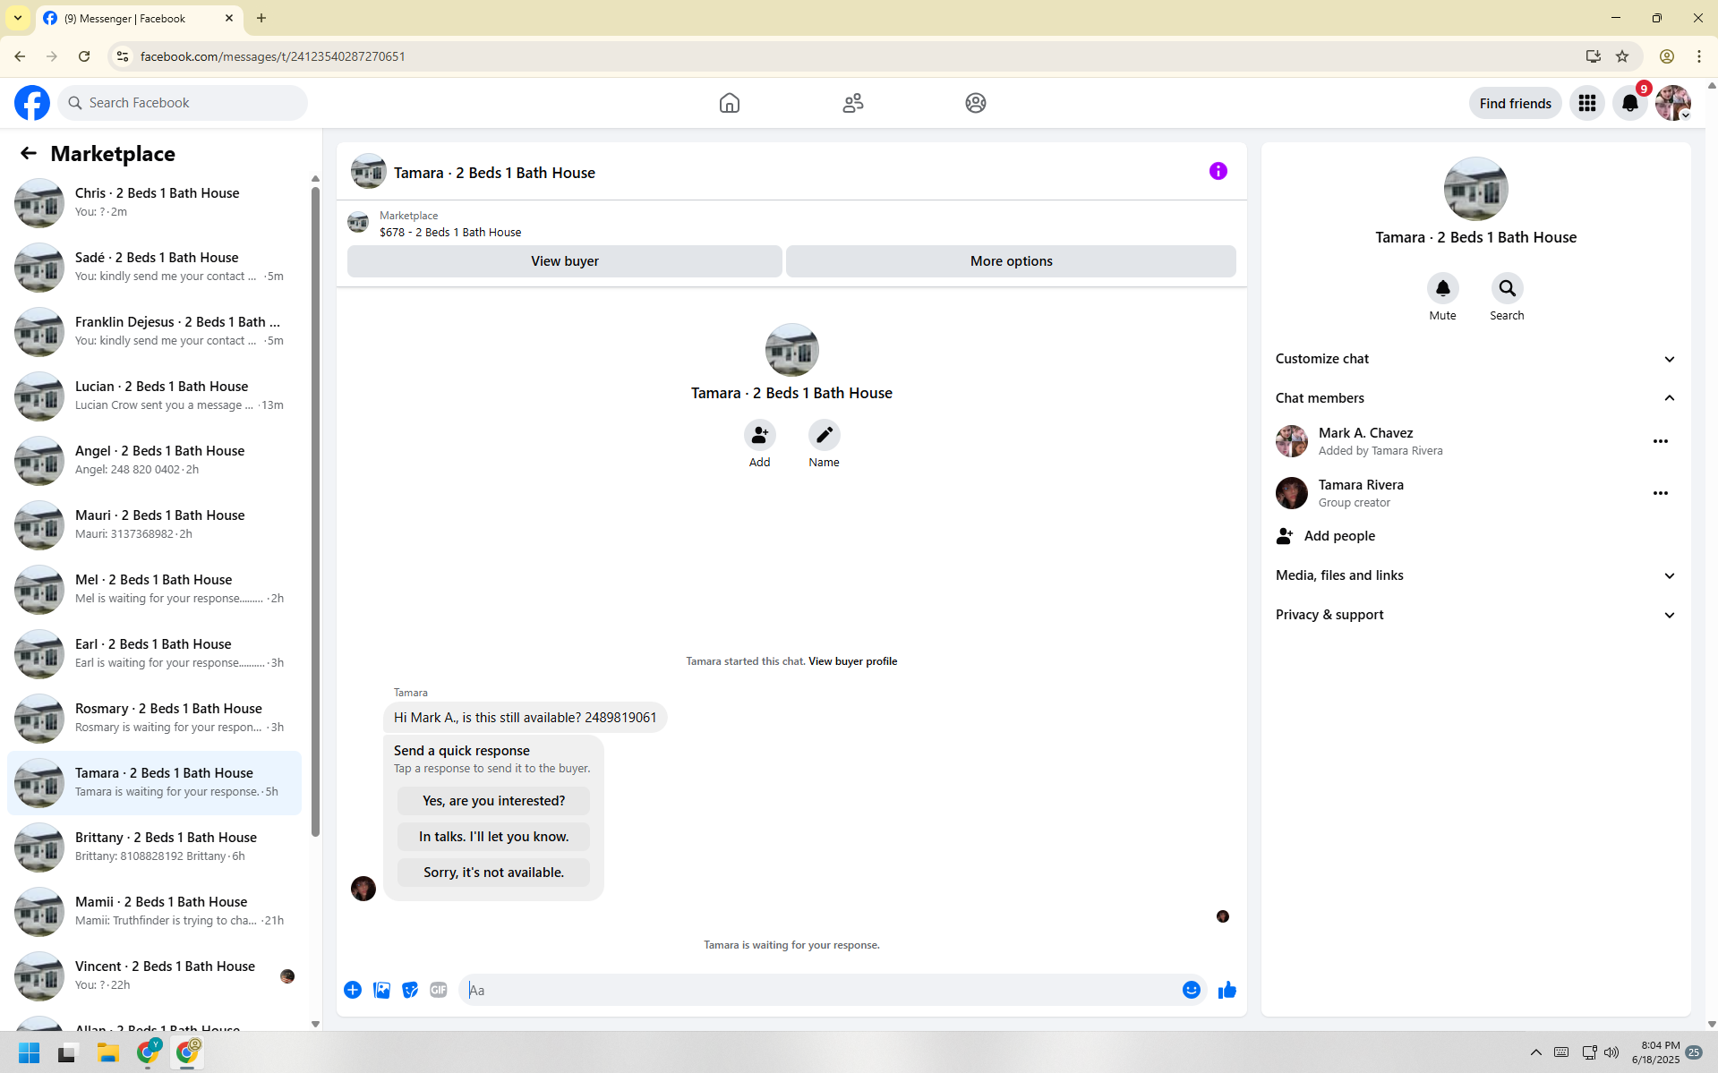Open the notifications bell
Viewport: 1718px width, 1073px height.
(1630, 103)
